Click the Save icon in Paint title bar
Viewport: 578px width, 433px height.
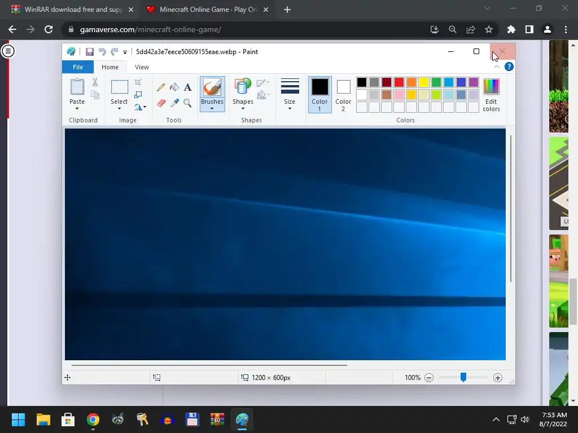90,52
